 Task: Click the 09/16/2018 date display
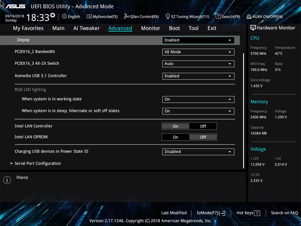(x=15, y=16)
